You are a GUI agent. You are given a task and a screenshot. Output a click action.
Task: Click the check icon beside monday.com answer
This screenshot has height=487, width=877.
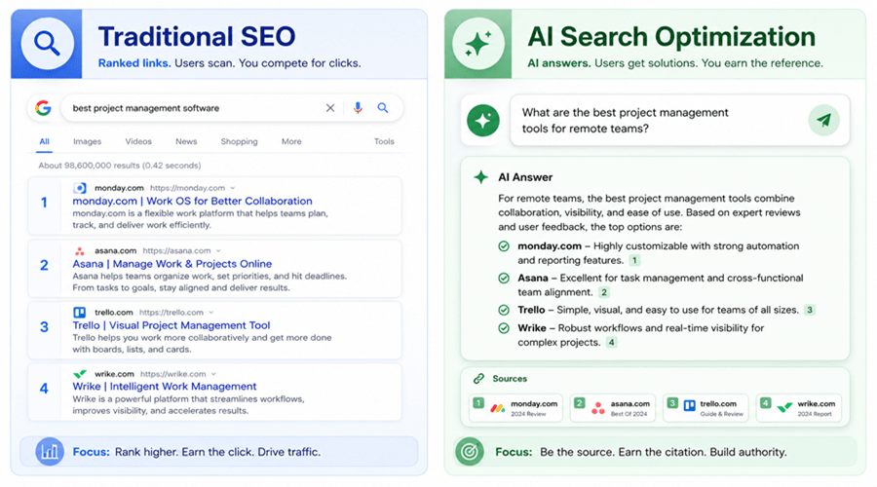504,246
